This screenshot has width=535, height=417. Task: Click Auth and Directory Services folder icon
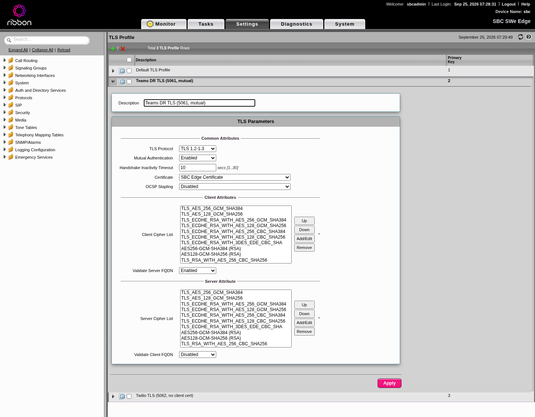(11, 90)
